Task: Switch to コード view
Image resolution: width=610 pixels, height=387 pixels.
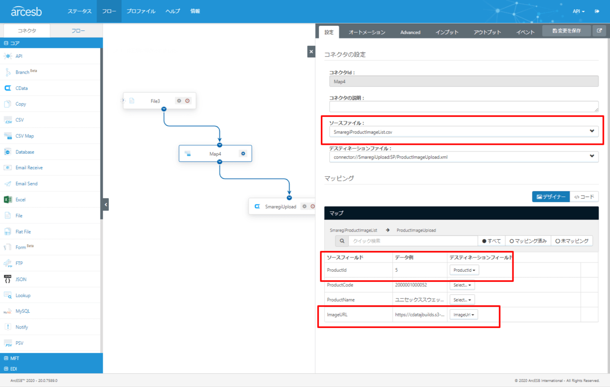Action: (x=584, y=197)
